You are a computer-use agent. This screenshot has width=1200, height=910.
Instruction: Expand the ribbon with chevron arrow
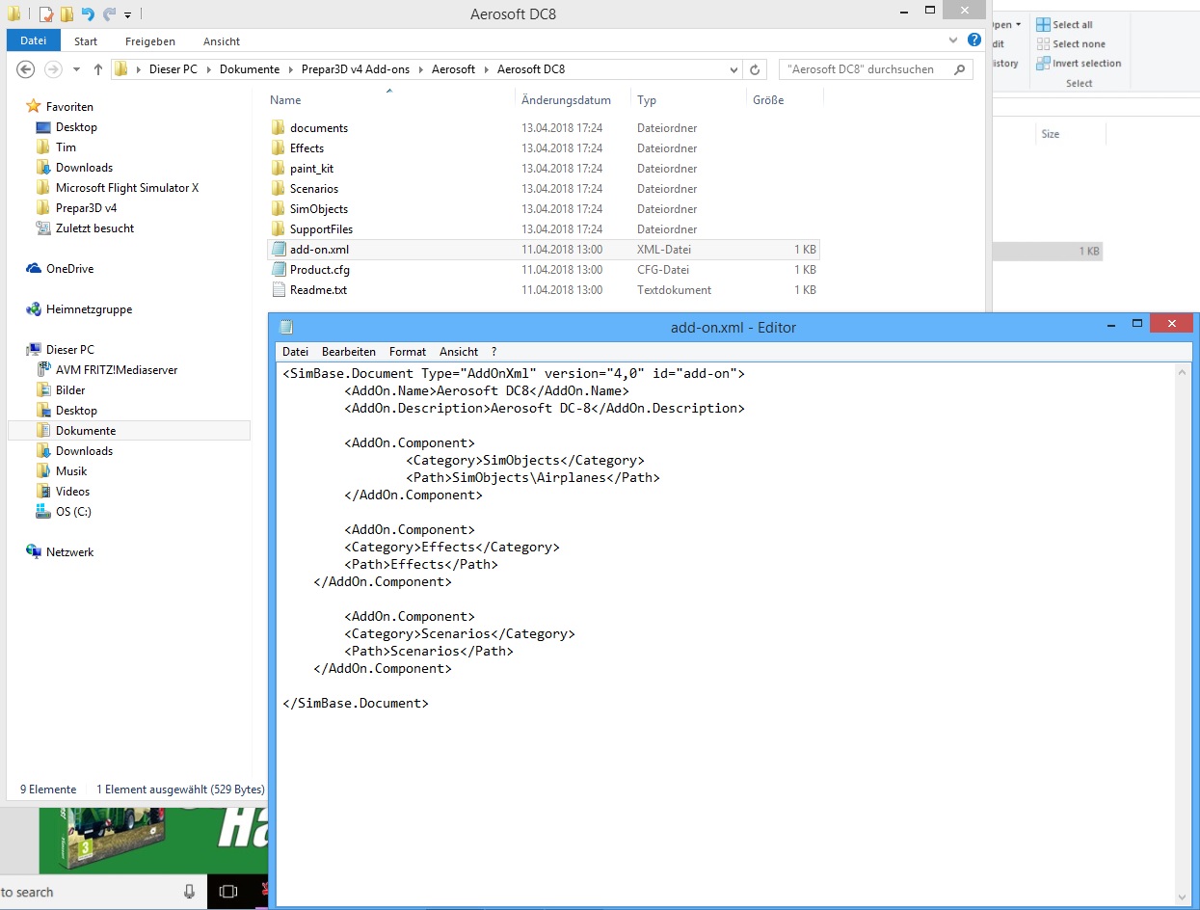click(953, 40)
